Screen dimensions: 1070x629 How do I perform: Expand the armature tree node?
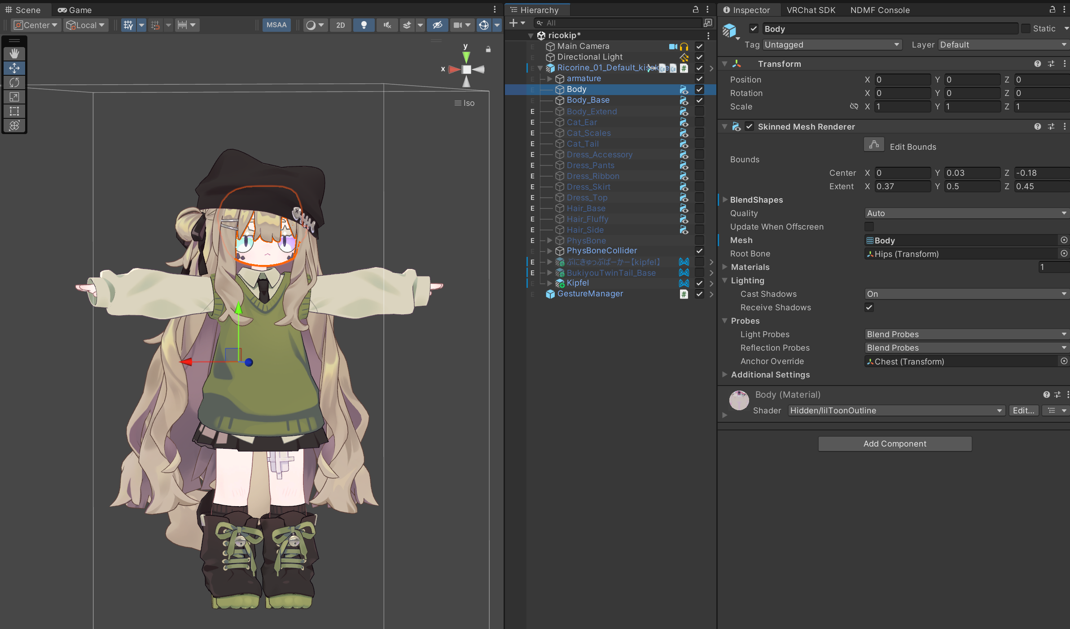549,78
